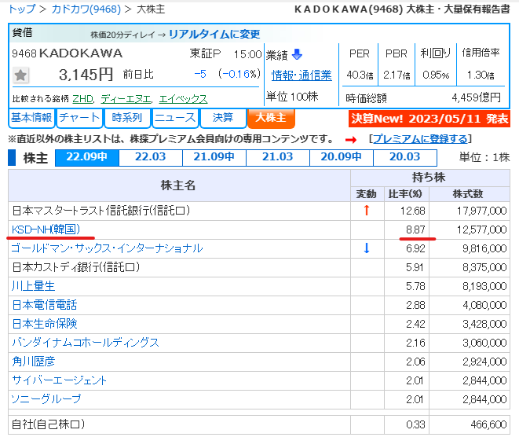This screenshot has height=437, width=519.
Task: Open 情報・通信業 sector link
Action: coord(302,75)
